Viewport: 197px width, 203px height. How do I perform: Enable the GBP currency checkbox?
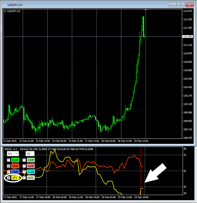(9, 172)
